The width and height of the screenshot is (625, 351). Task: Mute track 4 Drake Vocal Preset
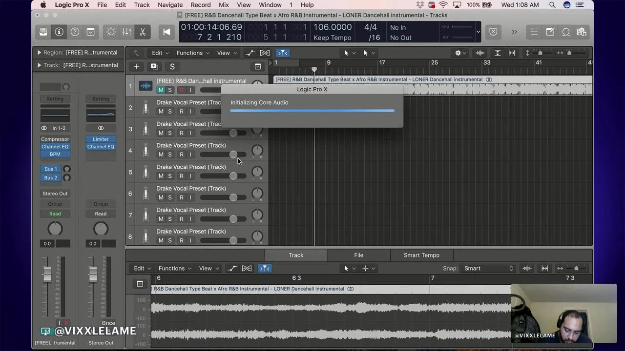[161, 155]
